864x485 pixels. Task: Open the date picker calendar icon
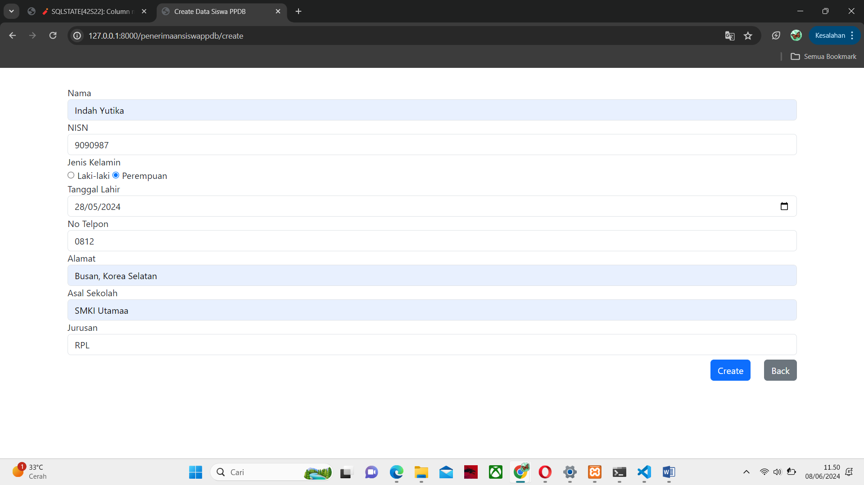pos(784,206)
